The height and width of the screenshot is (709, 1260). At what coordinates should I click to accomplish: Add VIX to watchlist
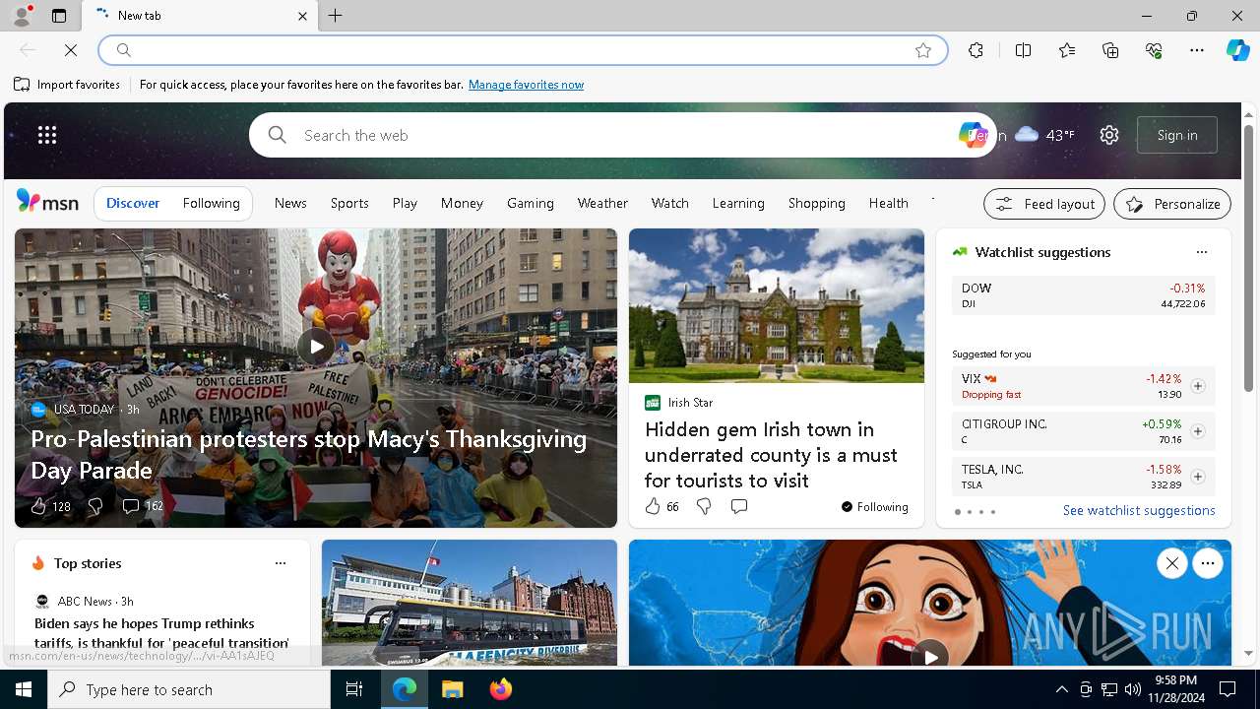point(1197,386)
